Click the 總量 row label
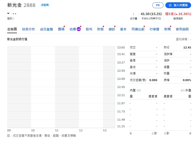Image resolution: width=196 pixels, height=141 pixels. (x=167, y=67)
